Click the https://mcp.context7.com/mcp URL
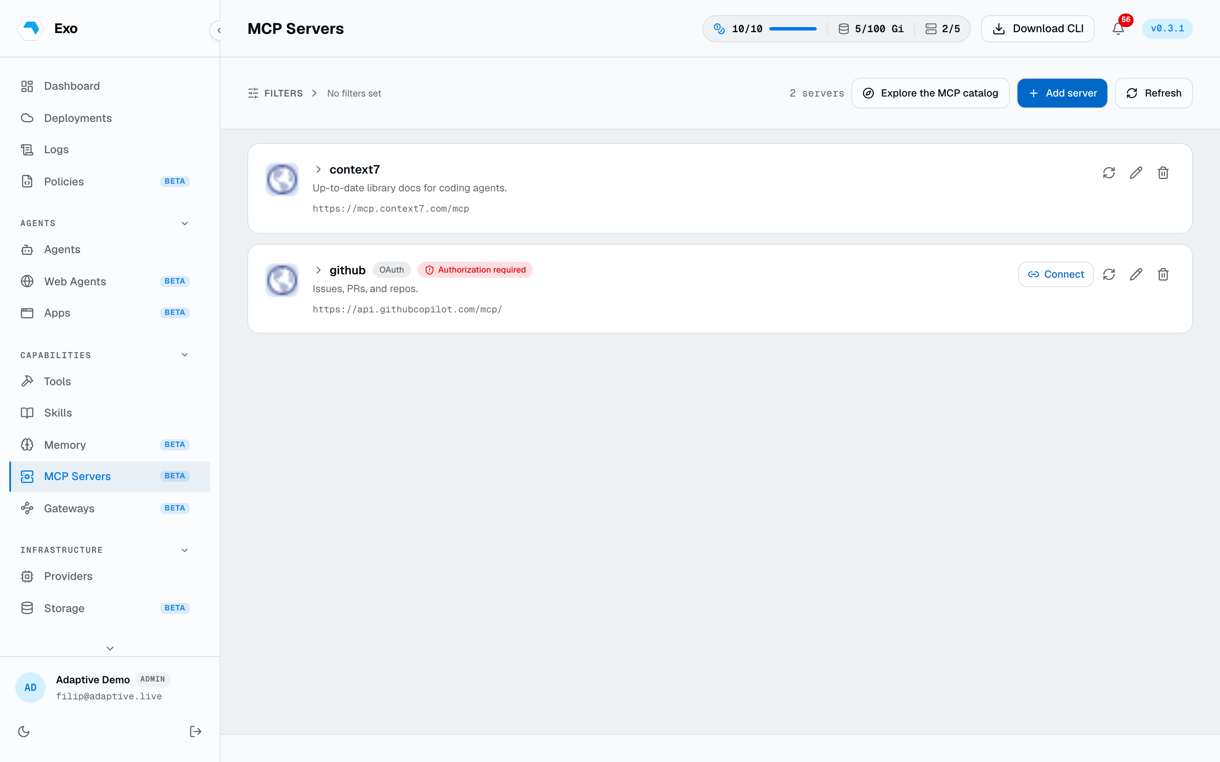Image resolution: width=1220 pixels, height=762 pixels. [x=391, y=209]
